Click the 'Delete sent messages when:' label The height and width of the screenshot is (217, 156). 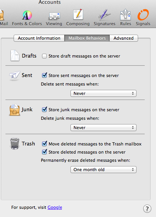point(70,84)
